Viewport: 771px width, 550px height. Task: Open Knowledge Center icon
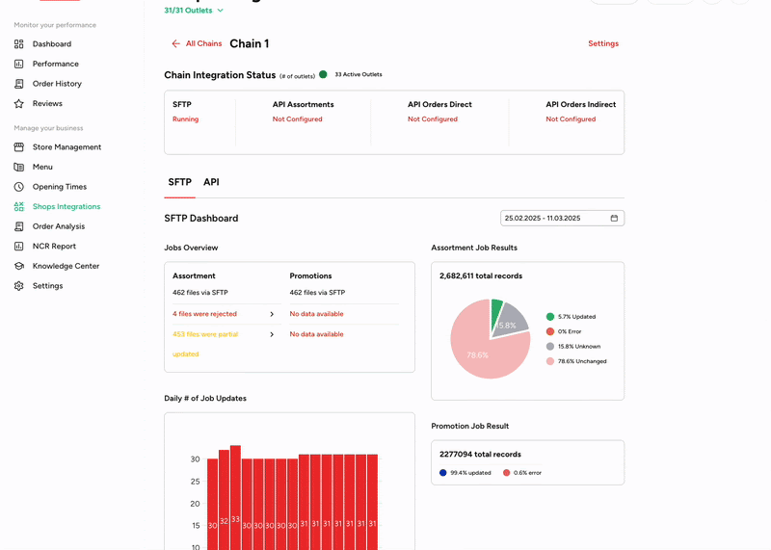(x=19, y=266)
